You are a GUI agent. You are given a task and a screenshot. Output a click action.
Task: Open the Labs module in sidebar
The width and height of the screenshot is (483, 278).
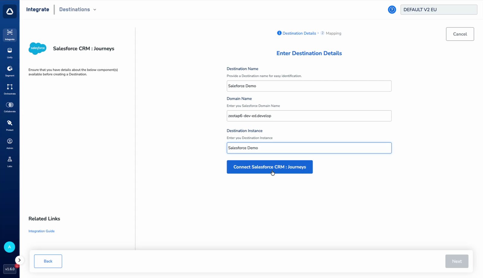pyautogui.click(x=10, y=162)
